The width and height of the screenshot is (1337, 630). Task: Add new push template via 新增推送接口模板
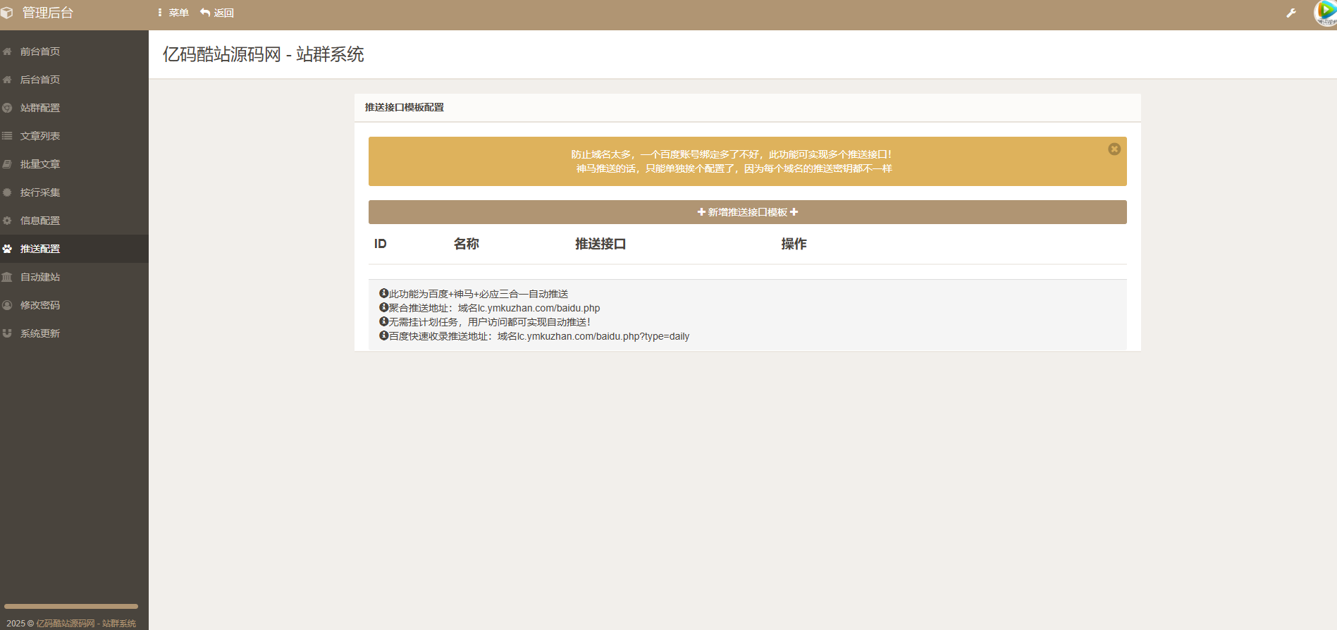pos(747,212)
